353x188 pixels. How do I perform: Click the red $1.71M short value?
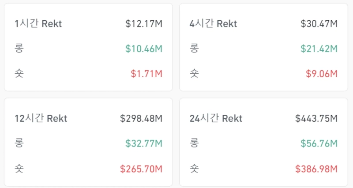tap(146, 73)
